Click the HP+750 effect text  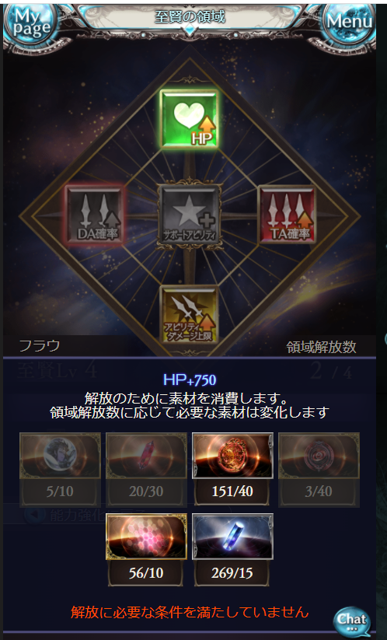click(x=190, y=380)
